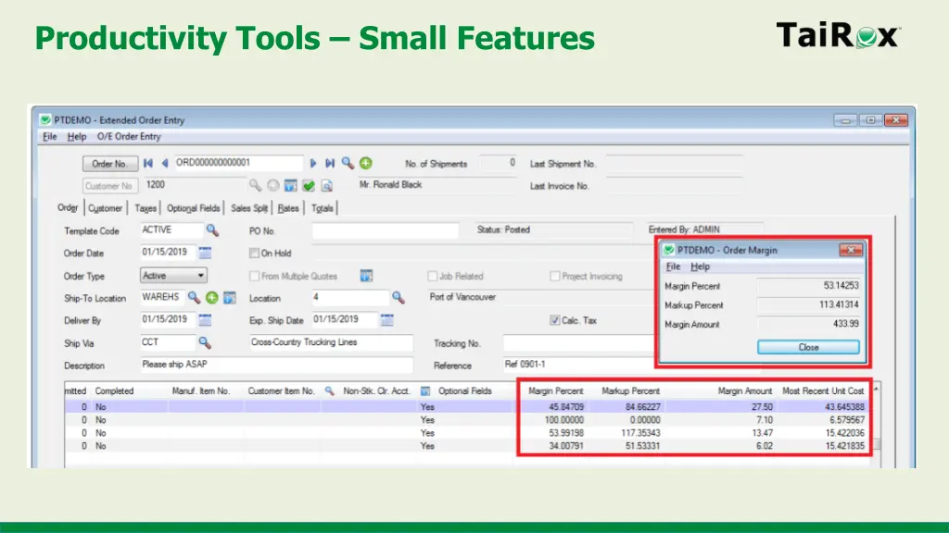Click the Order No. button
Screen dimensions: 949x533
tap(109, 163)
